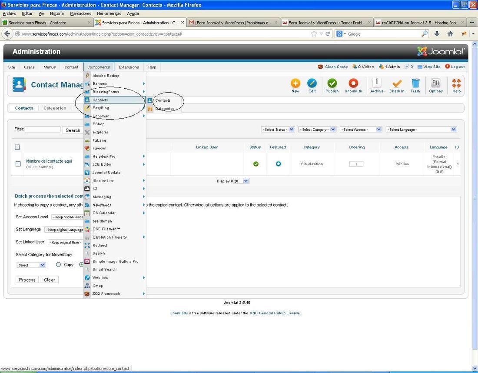Click the Search filter button
The image size is (478, 373).
[x=73, y=130]
